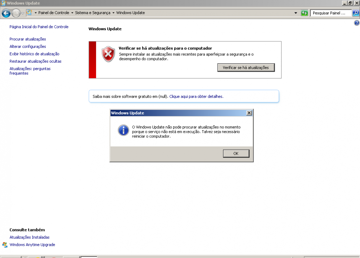Click the Forward navigation arrow button
Screen dimensions: 360x258
[x=16, y=13]
